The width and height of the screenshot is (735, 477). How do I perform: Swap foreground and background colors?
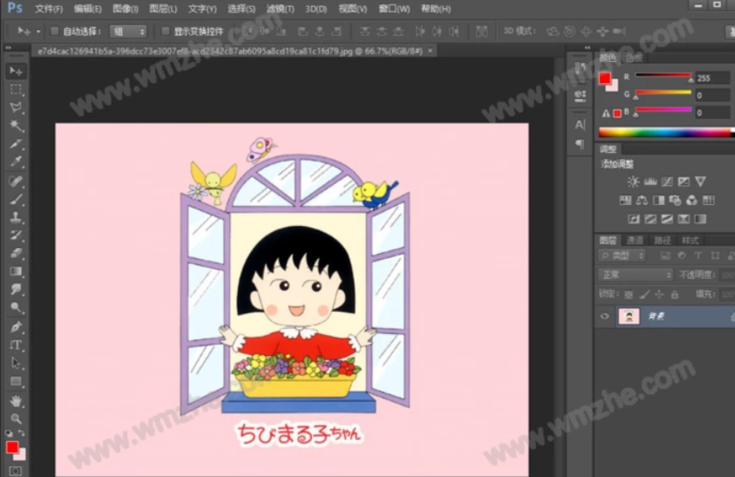point(21,433)
